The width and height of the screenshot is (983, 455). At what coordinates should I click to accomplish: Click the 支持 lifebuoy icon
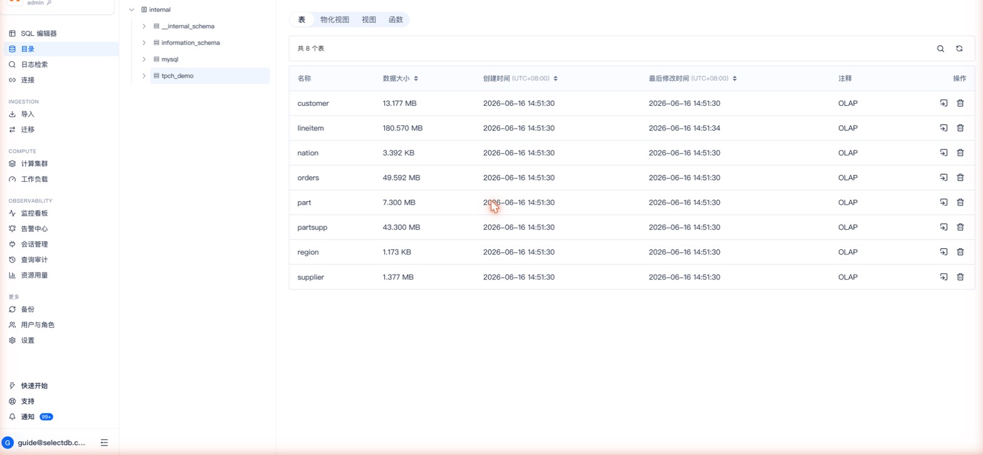coord(12,401)
